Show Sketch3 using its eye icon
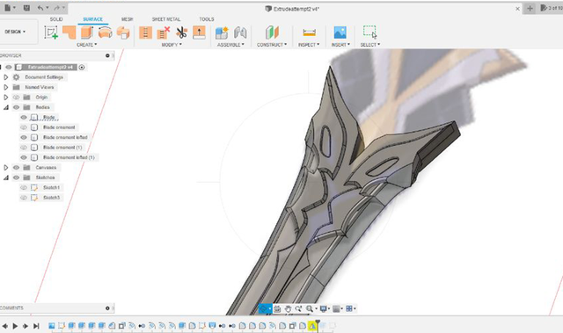This screenshot has height=333, width=563. click(24, 198)
